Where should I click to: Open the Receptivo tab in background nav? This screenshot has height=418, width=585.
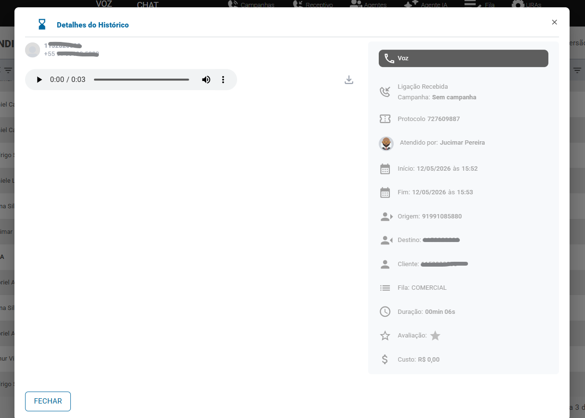tap(313, 4)
